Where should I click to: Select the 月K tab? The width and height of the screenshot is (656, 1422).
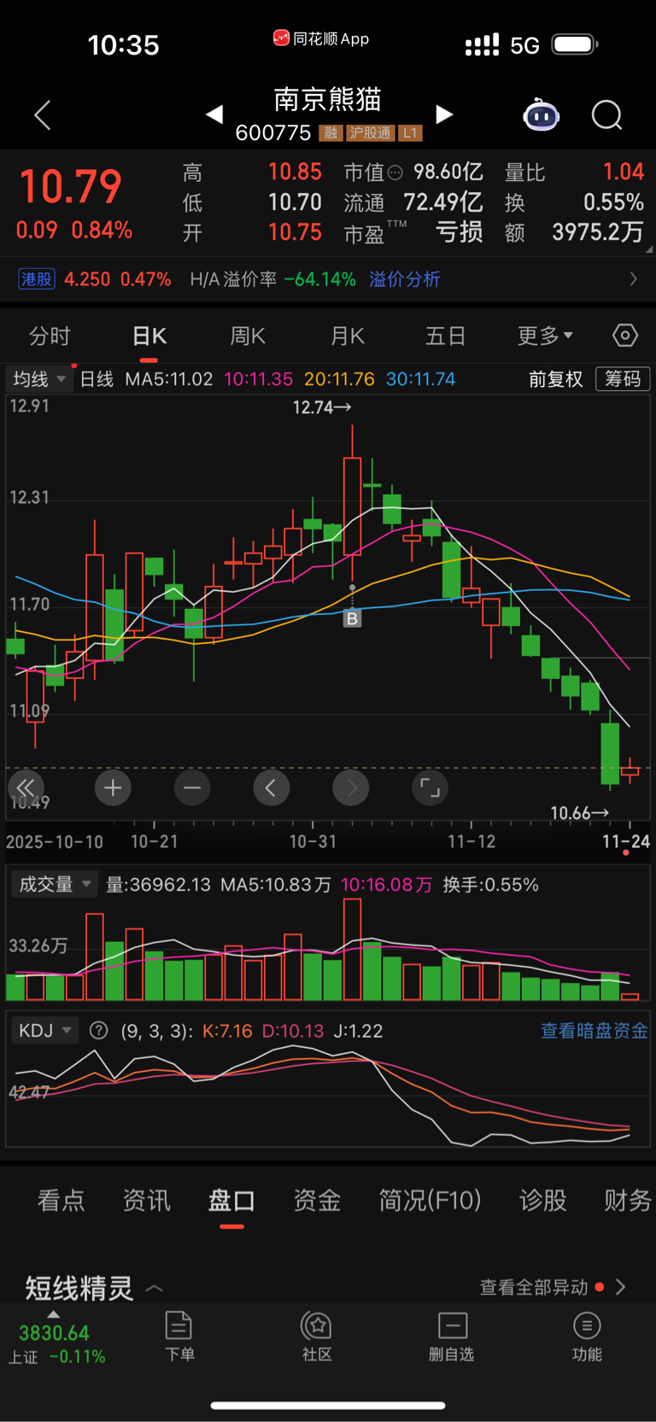click(348, 336)
